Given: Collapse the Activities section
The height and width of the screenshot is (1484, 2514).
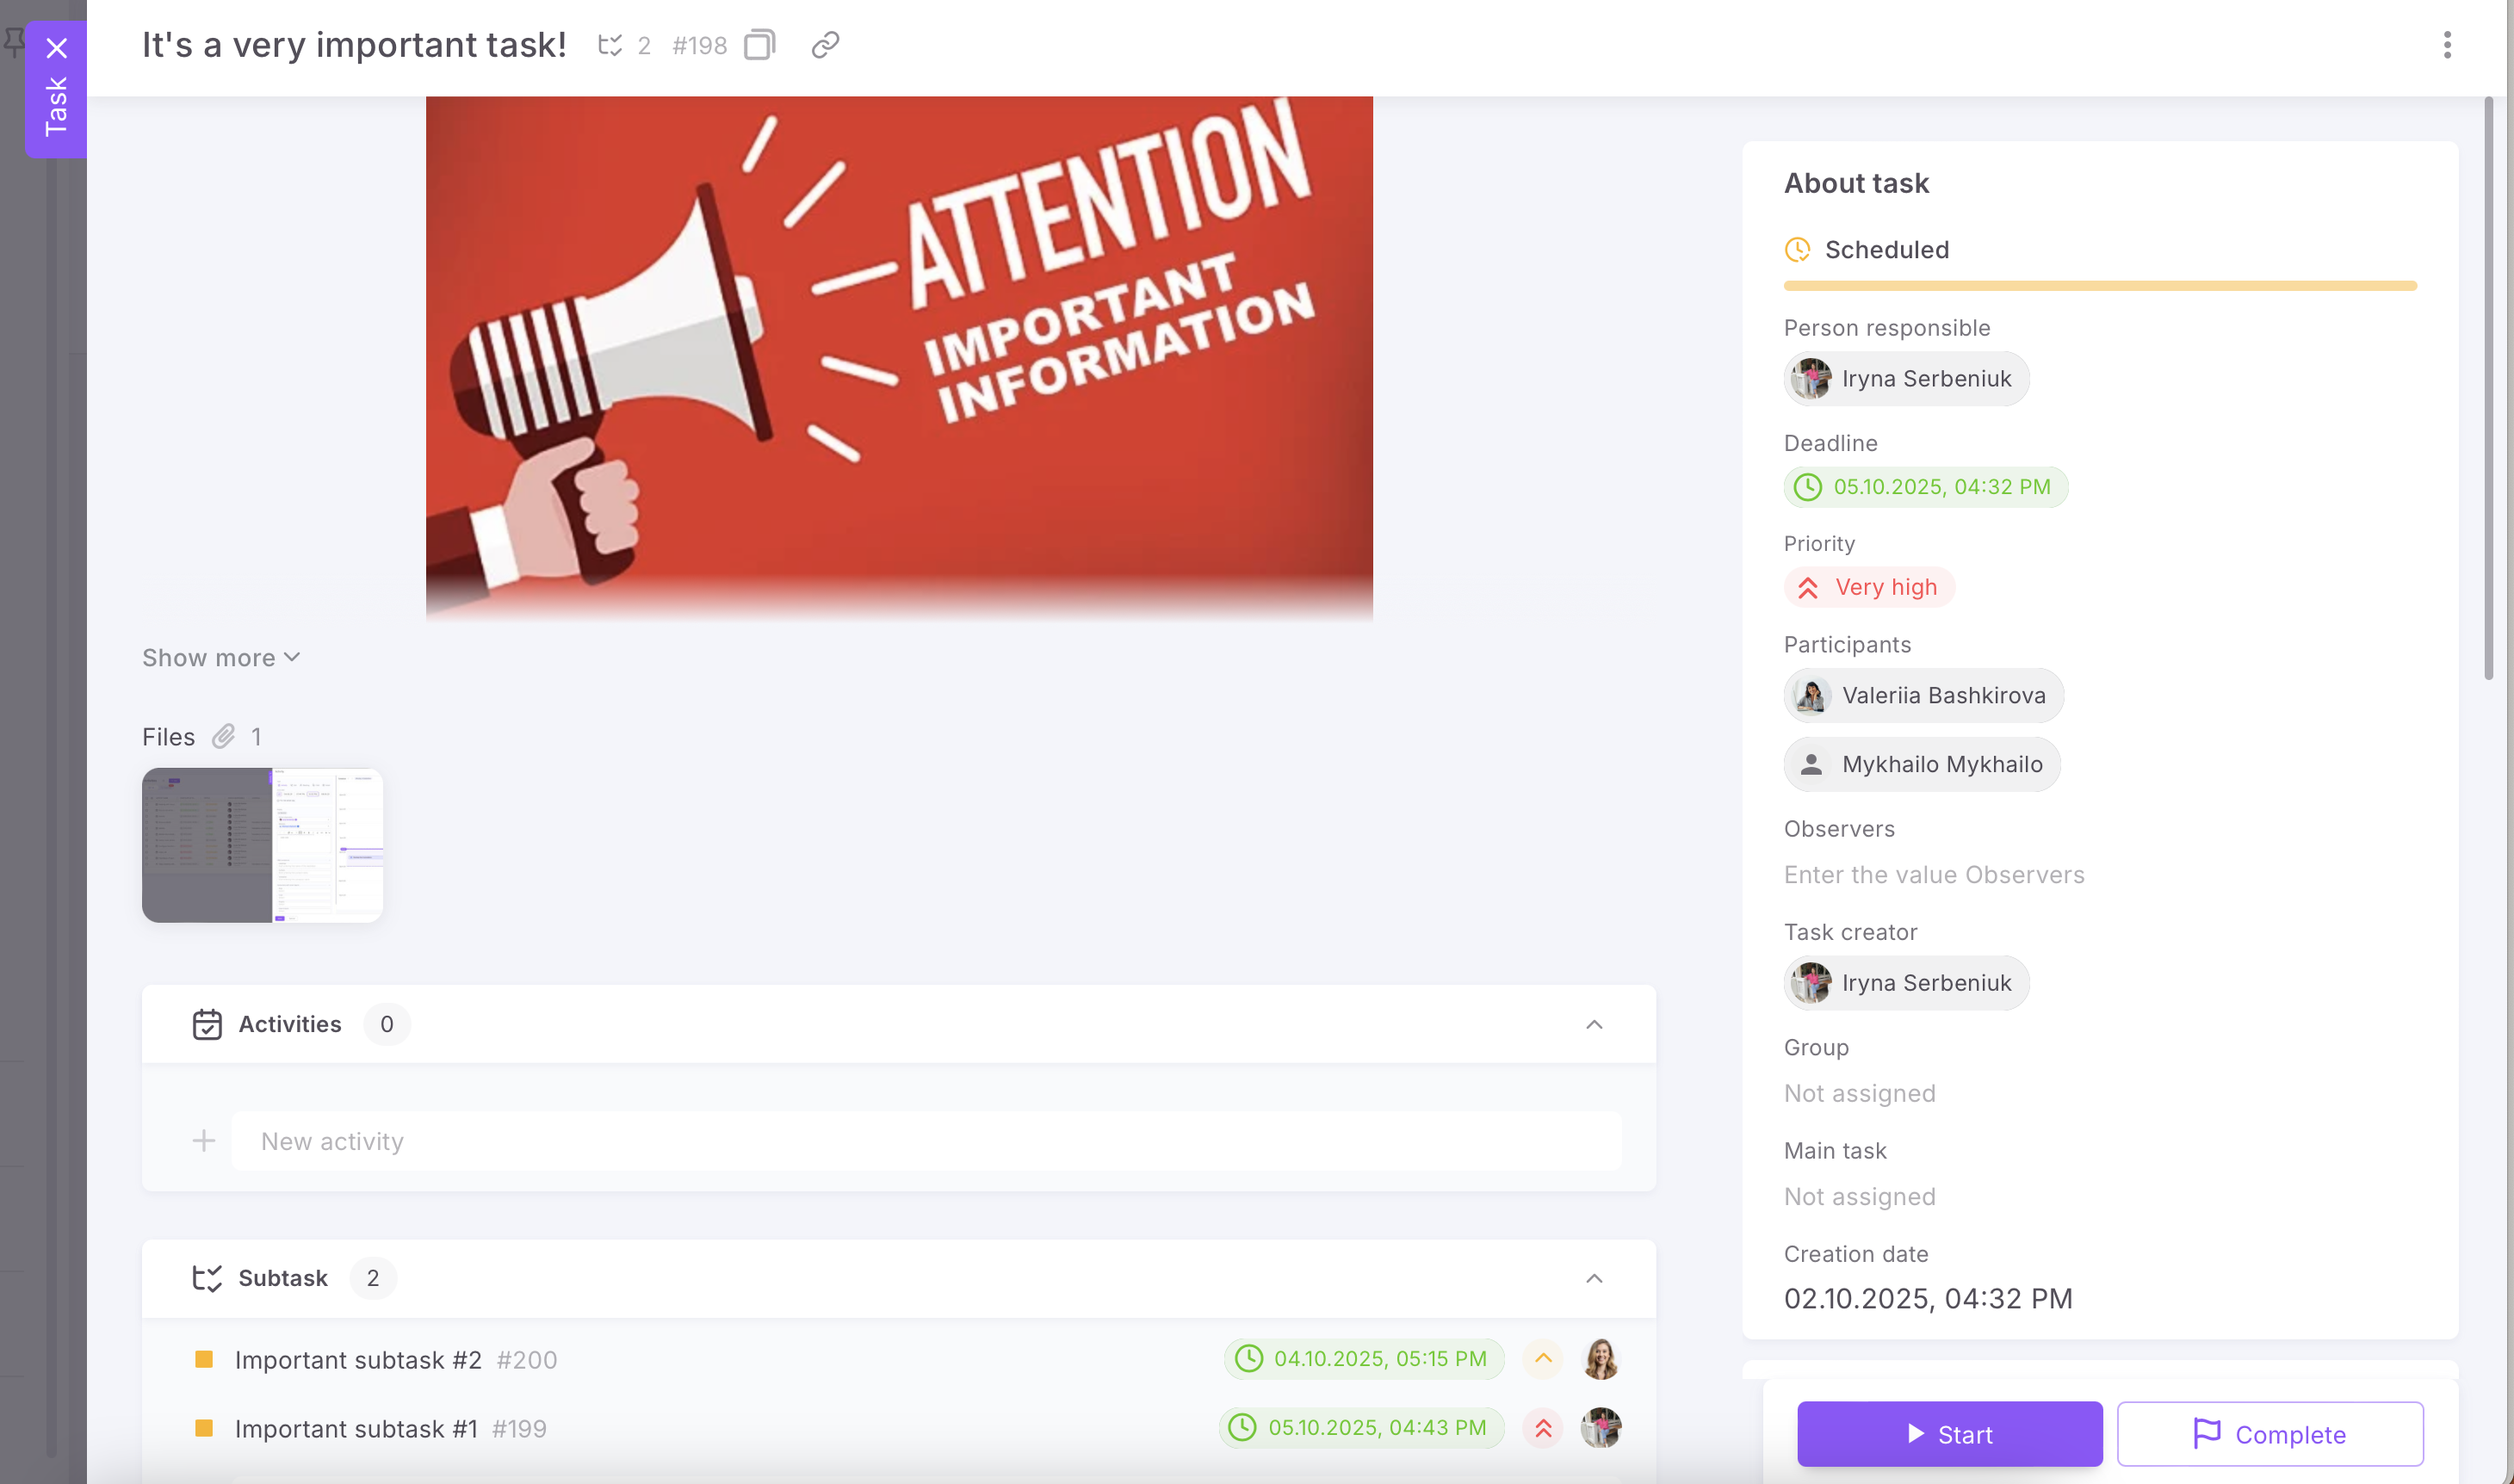Looking at the screenshot, I should pos(1594,1024).
